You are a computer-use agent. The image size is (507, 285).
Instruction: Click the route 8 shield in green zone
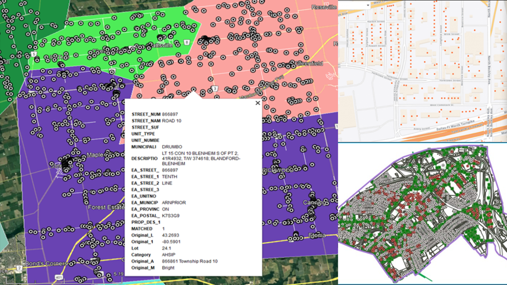(x=186, y=42)
